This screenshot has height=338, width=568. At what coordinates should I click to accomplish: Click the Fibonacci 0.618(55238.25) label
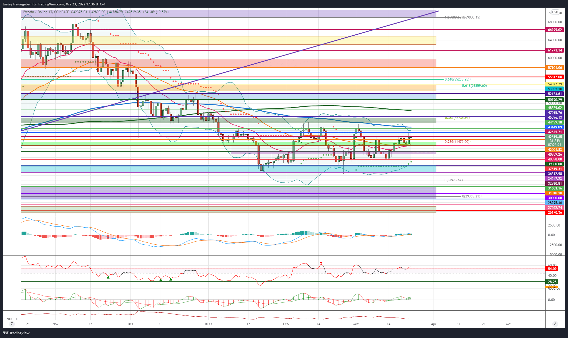[x=457, y=79]
